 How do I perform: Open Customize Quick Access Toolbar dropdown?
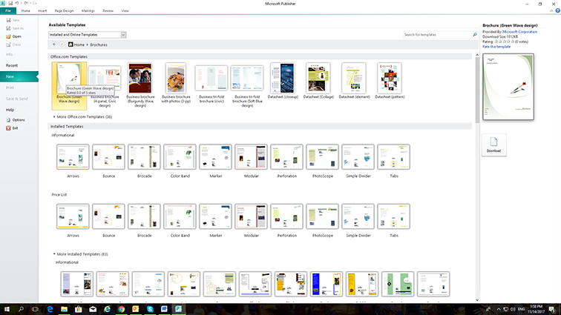click(x=35, y=3)
